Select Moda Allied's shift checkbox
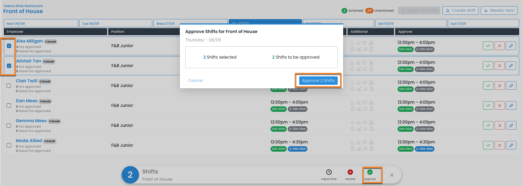 pos(9,145)
